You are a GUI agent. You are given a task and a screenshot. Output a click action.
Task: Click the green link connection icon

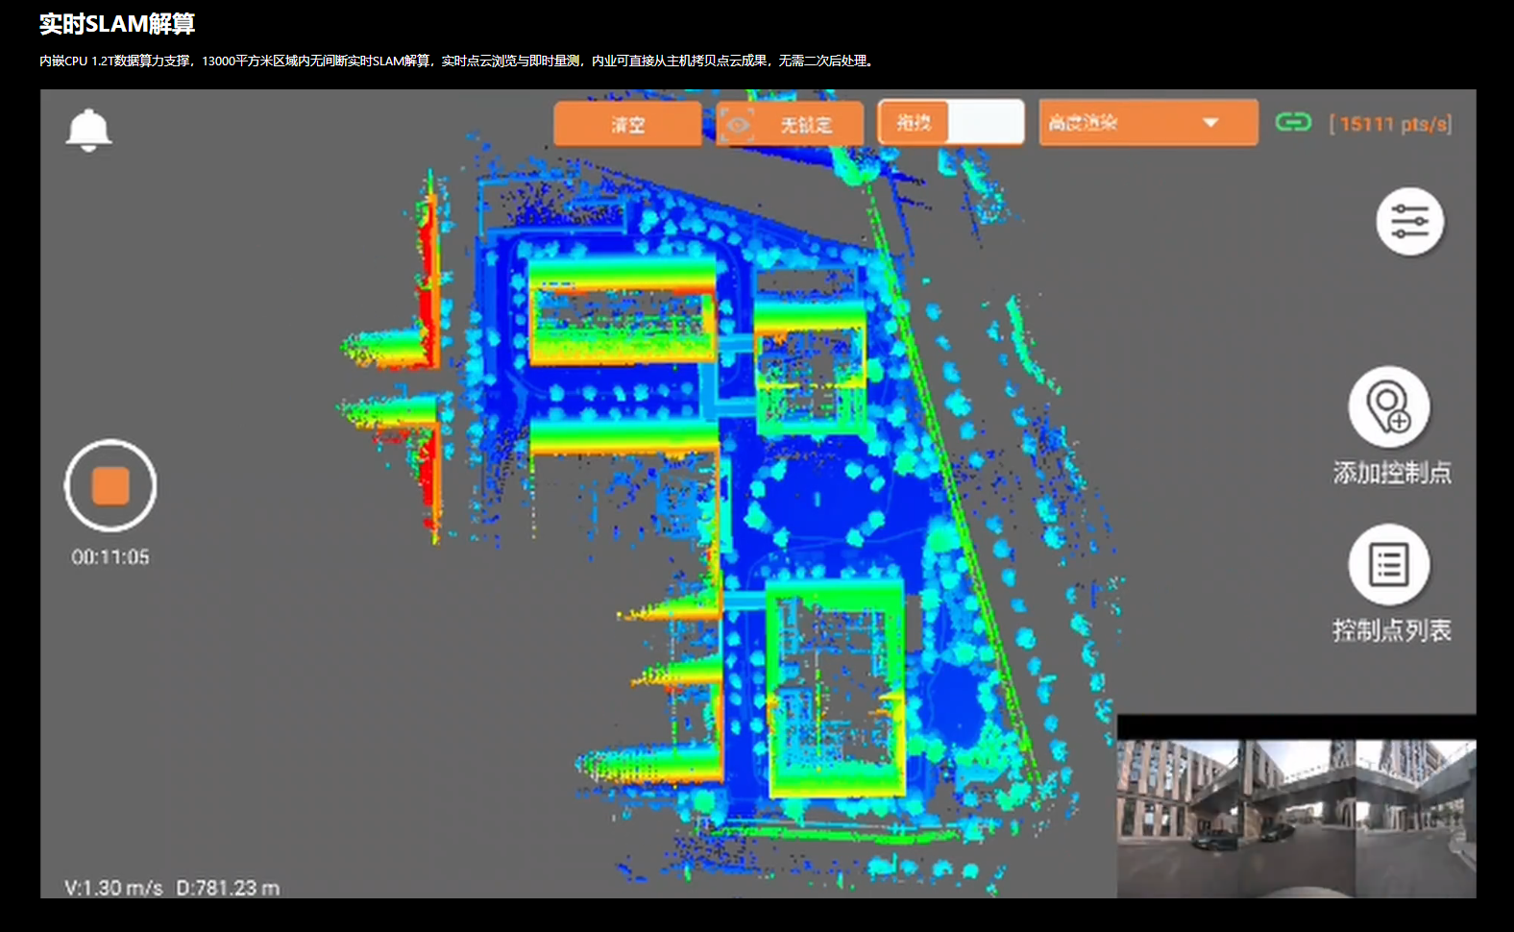1293,122
